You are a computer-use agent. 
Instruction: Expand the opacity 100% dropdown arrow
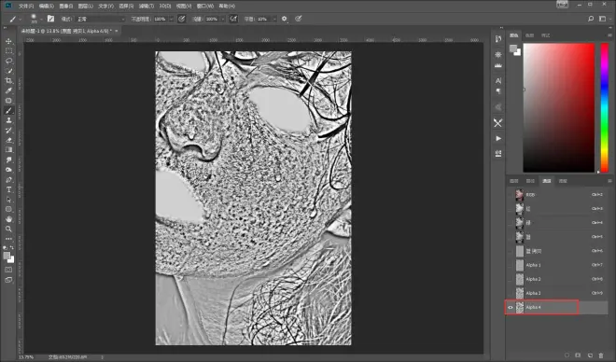[x=172, y=19]
